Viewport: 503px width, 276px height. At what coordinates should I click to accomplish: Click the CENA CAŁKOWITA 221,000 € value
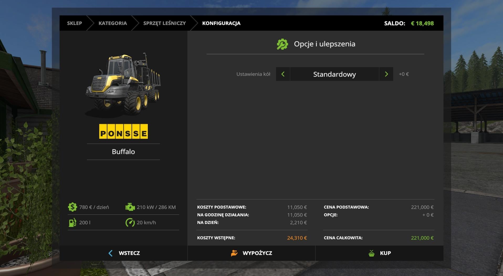point(422,238)
